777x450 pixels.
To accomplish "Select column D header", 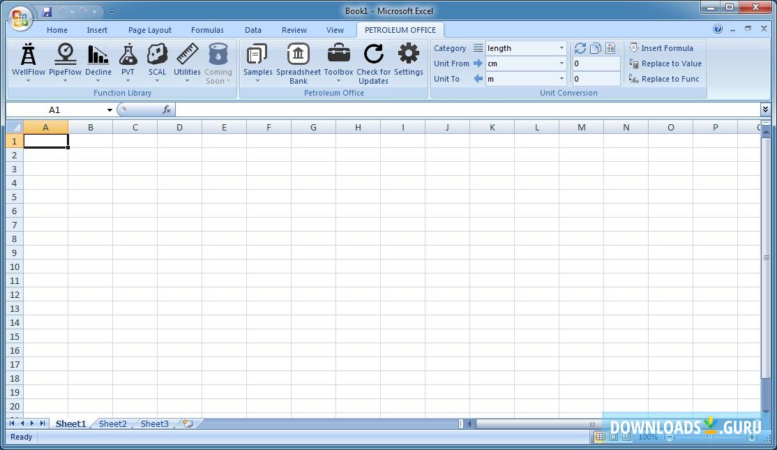I will (x=179, y=128).
